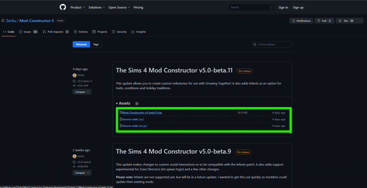Open the Issues tab
367x188 pixels.
coord(28,32)
